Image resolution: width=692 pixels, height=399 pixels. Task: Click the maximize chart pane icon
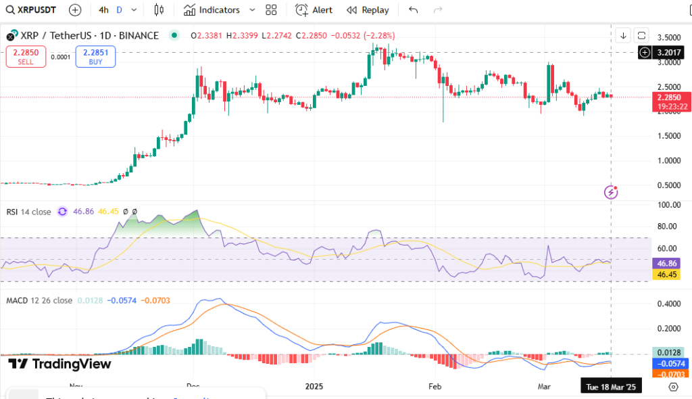coord(642,35)
